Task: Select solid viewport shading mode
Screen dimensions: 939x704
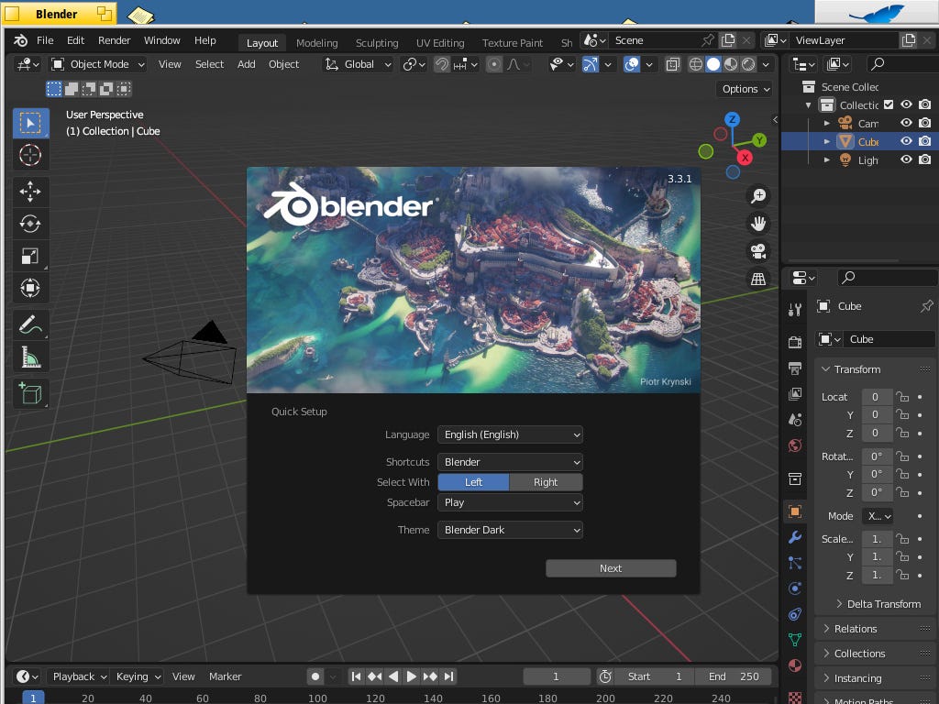Action: click(x=713, y=64)
